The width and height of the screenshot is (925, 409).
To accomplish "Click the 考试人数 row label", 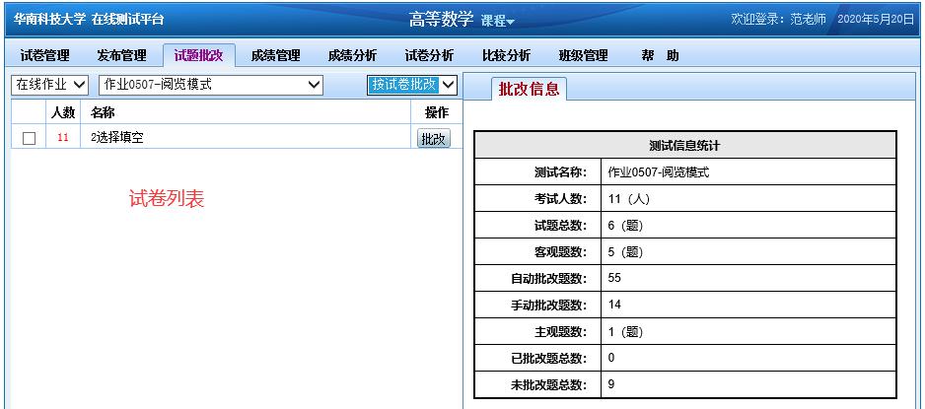I will pos(560,199).
